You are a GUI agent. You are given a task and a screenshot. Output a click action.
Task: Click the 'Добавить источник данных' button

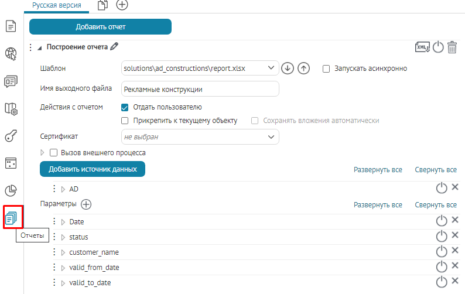coord(93,169)
